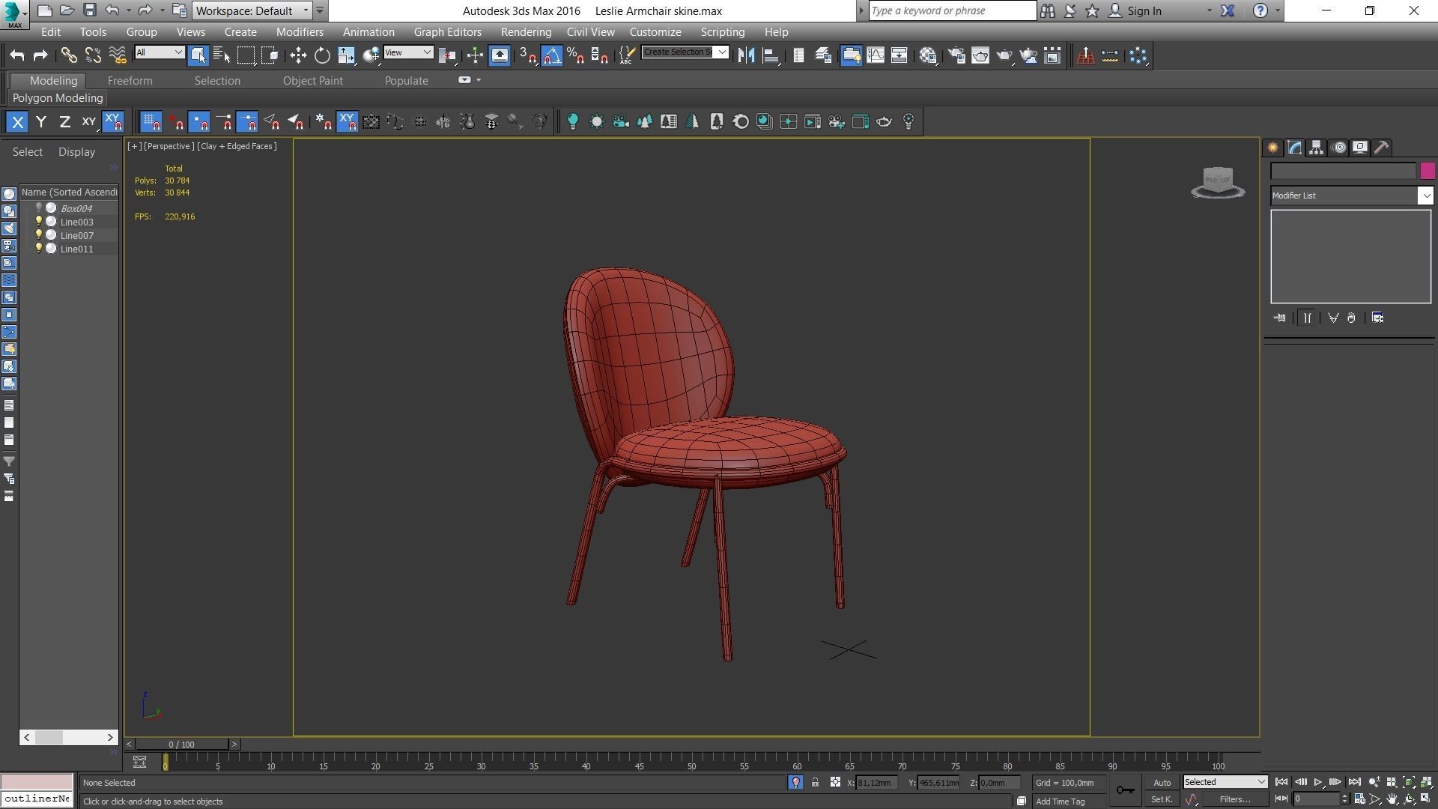
Task: Toggle light bulb visibility for Line011
Action: 39,249
